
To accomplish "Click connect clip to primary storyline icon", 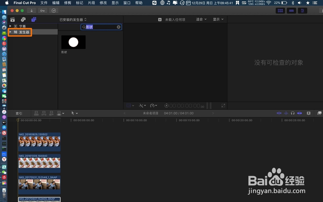I will pyautogui.click(x=36, y=113).
